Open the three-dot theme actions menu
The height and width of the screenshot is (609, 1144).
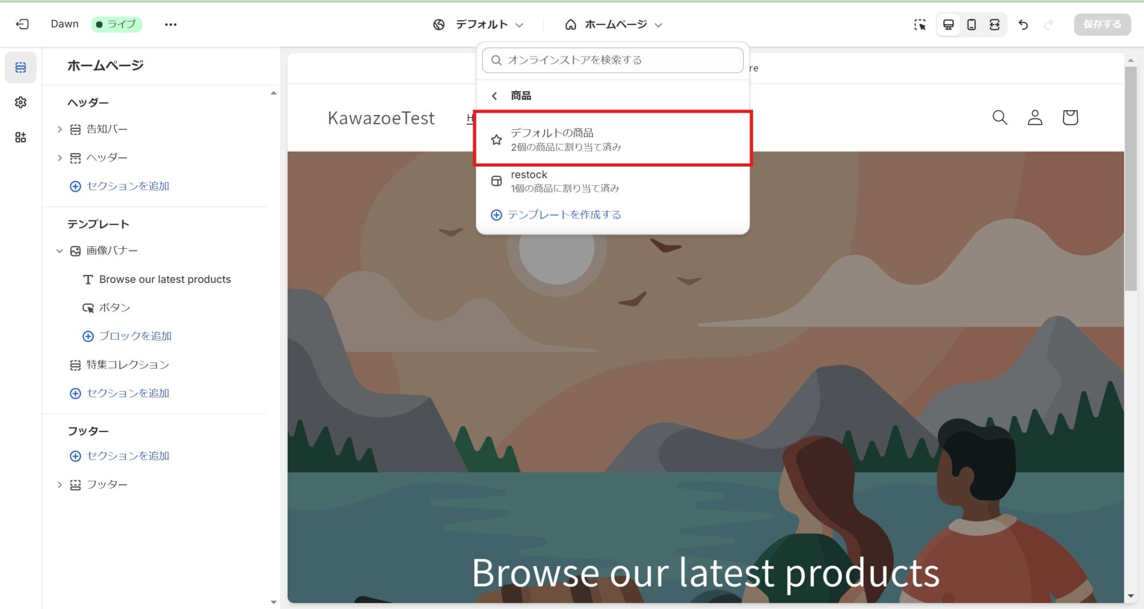(x=171, y=24)
